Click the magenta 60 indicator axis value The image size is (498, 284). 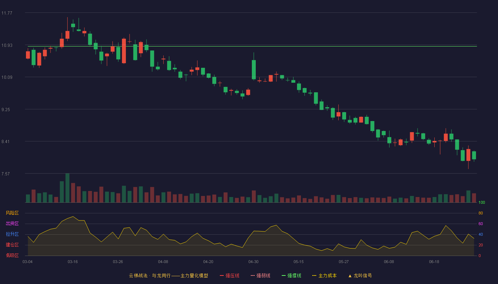point(481,224)
